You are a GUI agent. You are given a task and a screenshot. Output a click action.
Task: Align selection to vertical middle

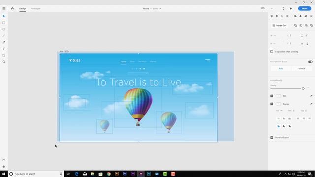(277, 16)
